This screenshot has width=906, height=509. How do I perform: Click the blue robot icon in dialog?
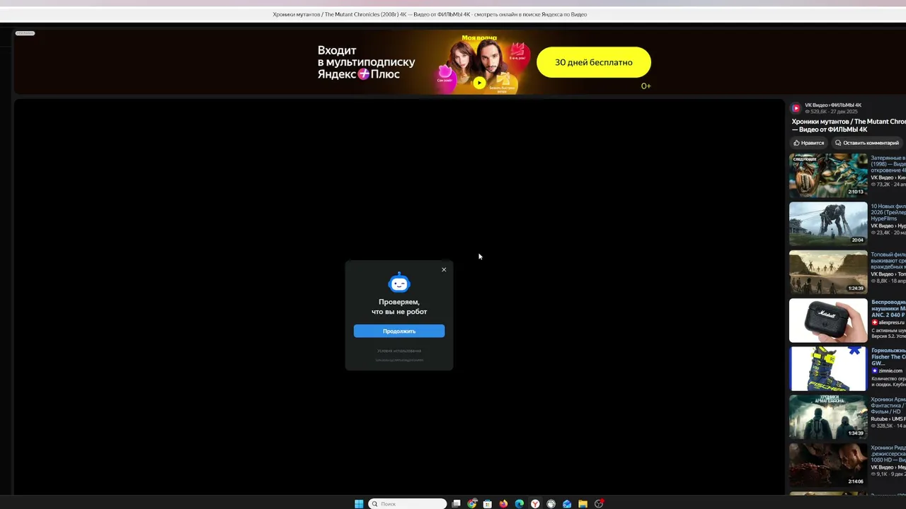coord(399,283)
